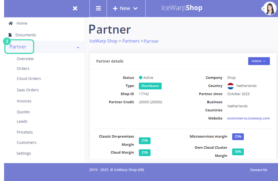Click the Documents file icon
The height and width of the screenshot is (181, 278).
tap(10, 35)
